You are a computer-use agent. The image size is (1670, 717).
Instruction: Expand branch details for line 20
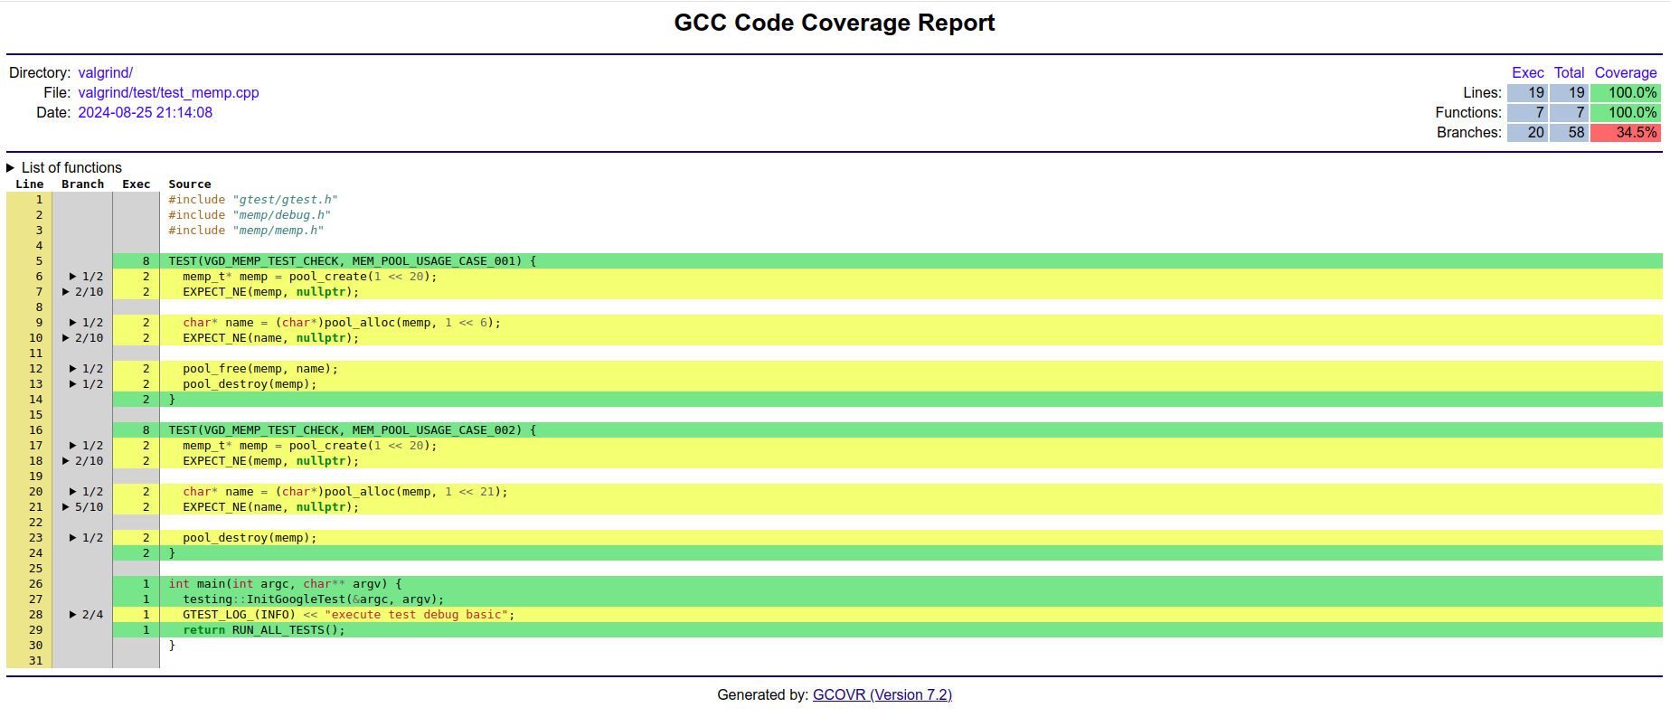86,492
